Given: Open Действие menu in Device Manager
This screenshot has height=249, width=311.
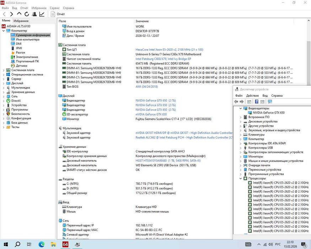Looking at the screenshot, I should point(252,96).
